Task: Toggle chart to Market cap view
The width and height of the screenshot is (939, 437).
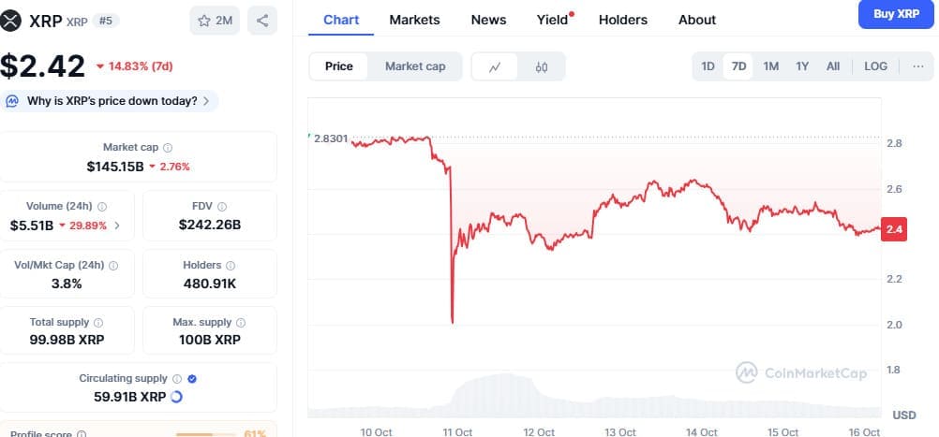Action: [x=415, y=66]
